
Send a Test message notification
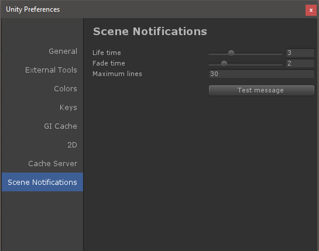tap(262, 90)
